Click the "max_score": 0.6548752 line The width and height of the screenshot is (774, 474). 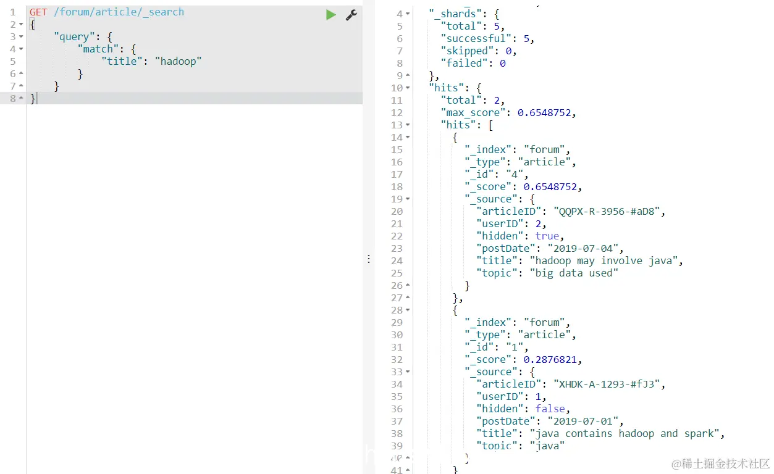point(508,112)
